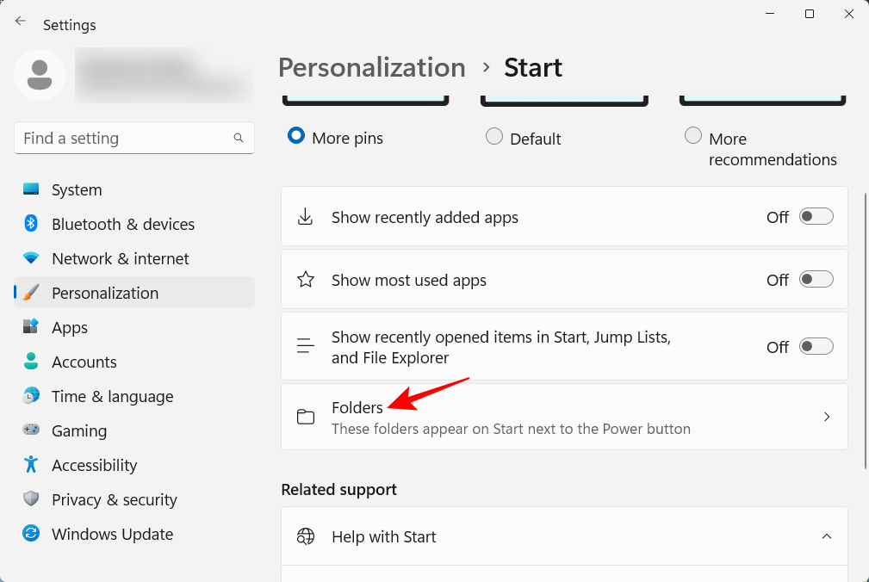The height and width of the screenshot is (582, 869).
Task: Open Accounts settings
Action: 84,362
